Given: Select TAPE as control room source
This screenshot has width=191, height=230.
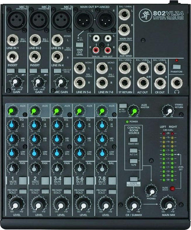Looking at the screenshot, I should pos(134,161).
